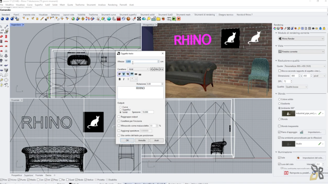
Task: Click the blue bell icon in Rendering panel
Action: pos(320,28)
